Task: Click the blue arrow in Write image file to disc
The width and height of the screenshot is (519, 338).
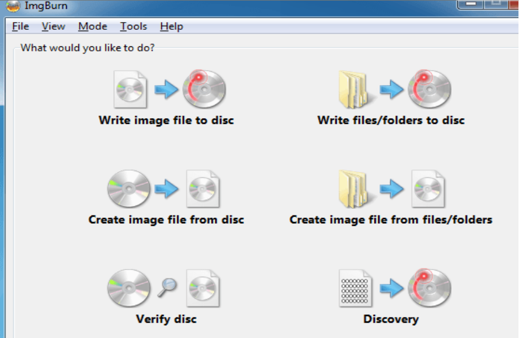Action: pyautogui.click(x=167, y=89)
